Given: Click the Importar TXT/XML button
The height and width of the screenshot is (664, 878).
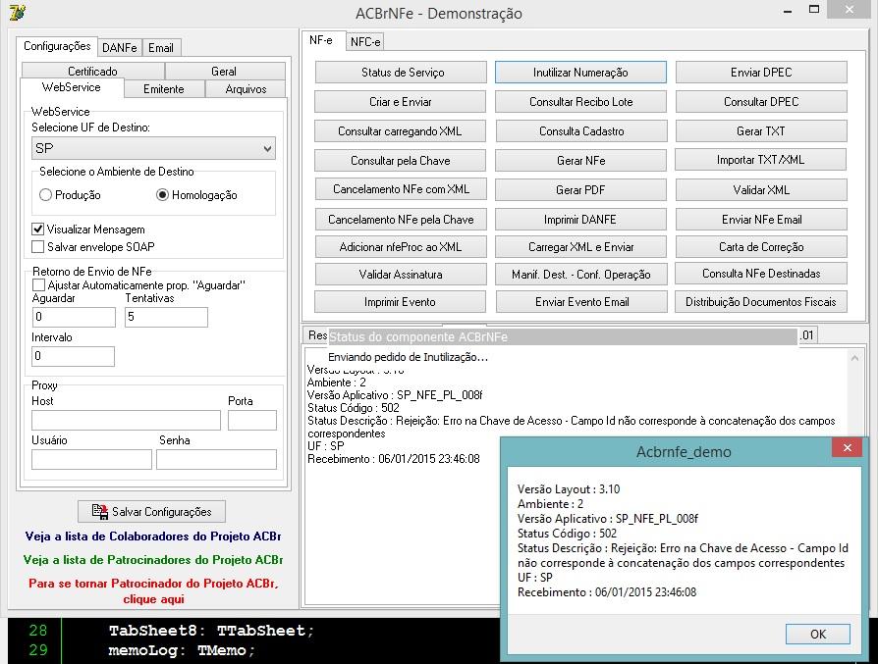Looking at the screenshot, I should (x=760, y=160).
